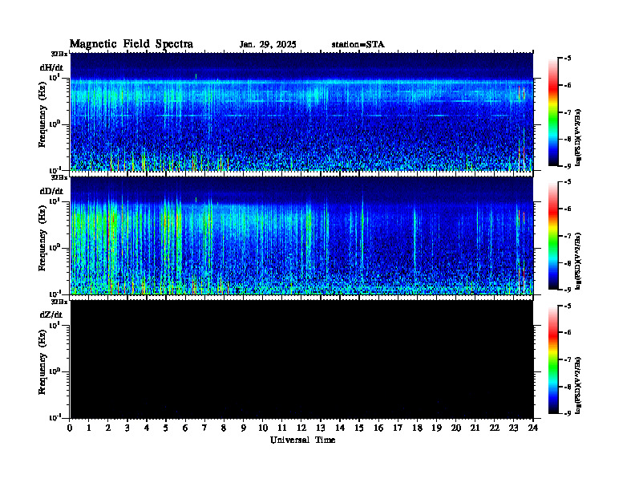This screenshot has height=491, width=635.
Task: Click hour label "1" on time axis
Action: pos(89,428)
